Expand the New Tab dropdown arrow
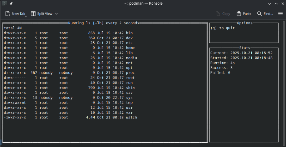Viewport: 286px width, 147px height. click(x=27, y=14)
